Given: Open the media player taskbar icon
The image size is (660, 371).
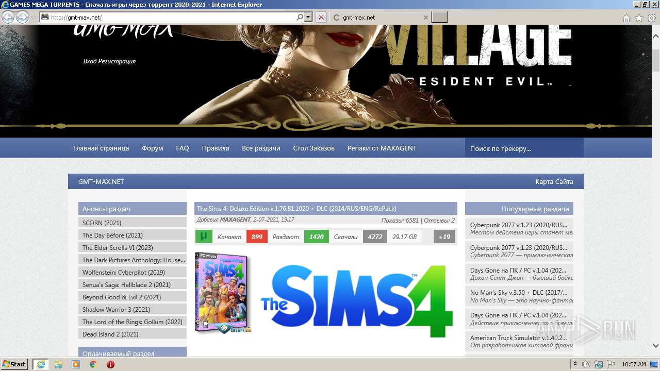Looking at the screenshot, I should point(76,364).
